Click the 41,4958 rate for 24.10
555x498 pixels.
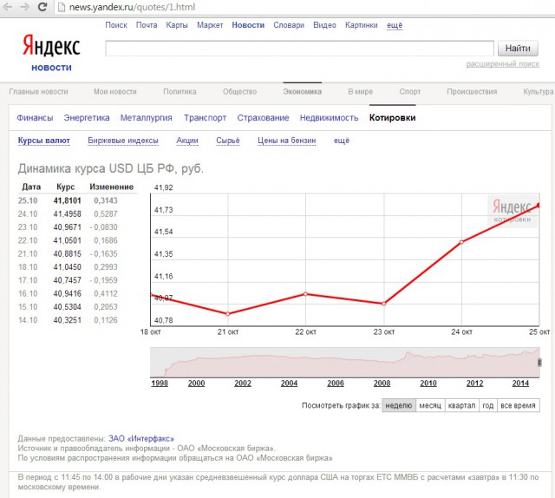coord(68,214)
